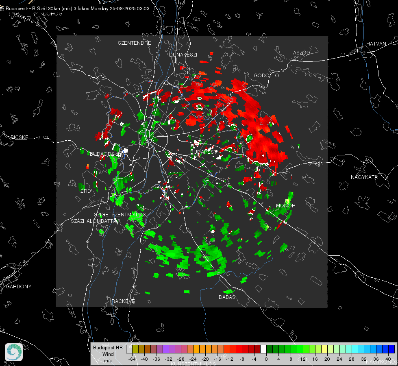The image size is (398, 366).
Task: Pick the pale yellow swatch above 20
Action: 324,349
